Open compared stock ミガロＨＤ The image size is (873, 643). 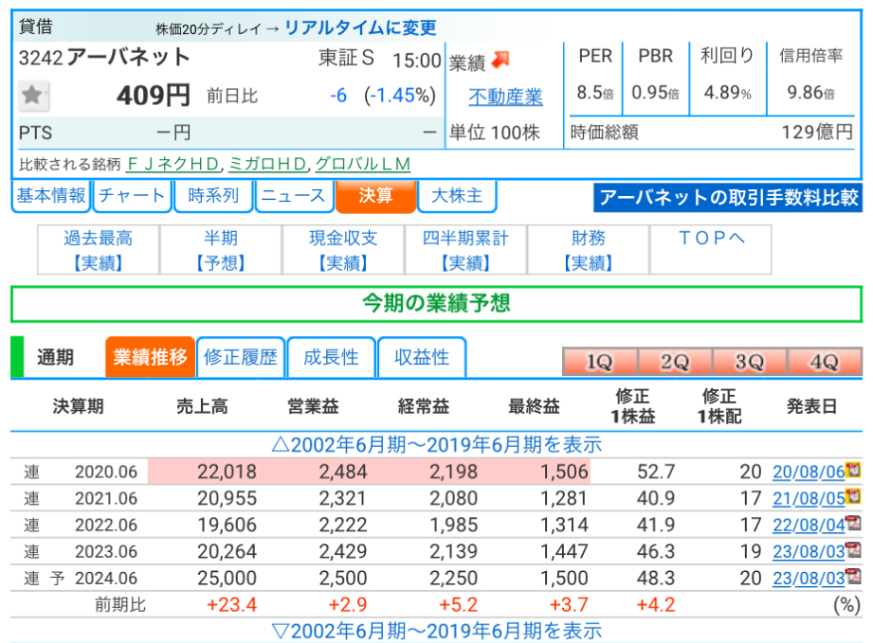pyautogui.click(x=267, y=164)
